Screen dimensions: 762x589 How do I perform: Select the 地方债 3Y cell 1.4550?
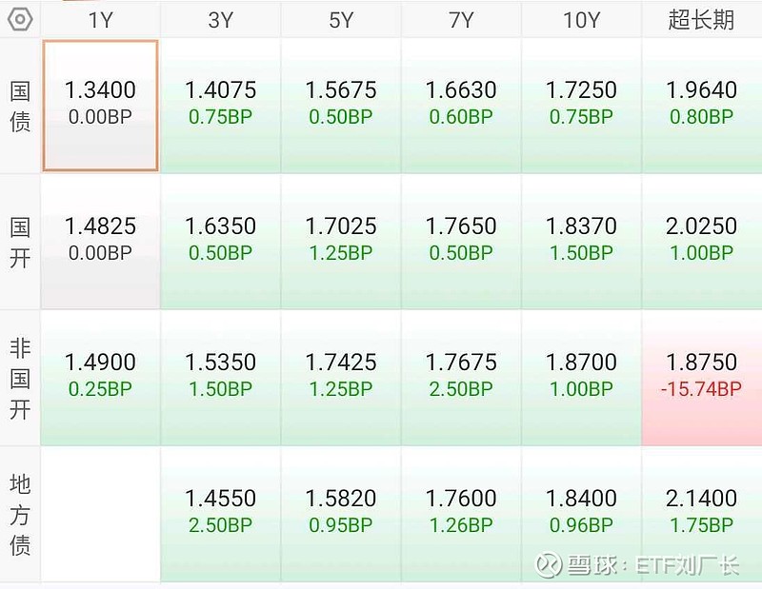[x=220, y=513]
